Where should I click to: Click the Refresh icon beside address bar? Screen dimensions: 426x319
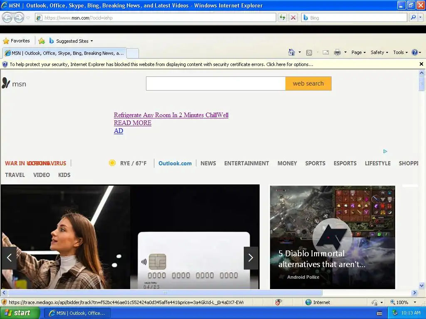(x=282, y=17)
